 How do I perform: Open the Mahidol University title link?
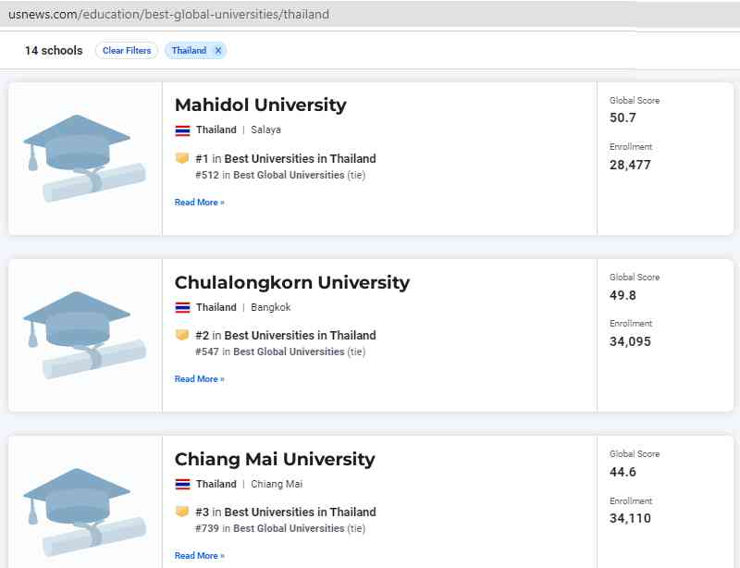point(260,105)
